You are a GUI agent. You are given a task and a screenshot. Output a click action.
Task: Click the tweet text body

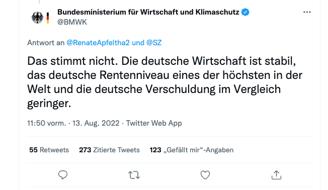165,82
